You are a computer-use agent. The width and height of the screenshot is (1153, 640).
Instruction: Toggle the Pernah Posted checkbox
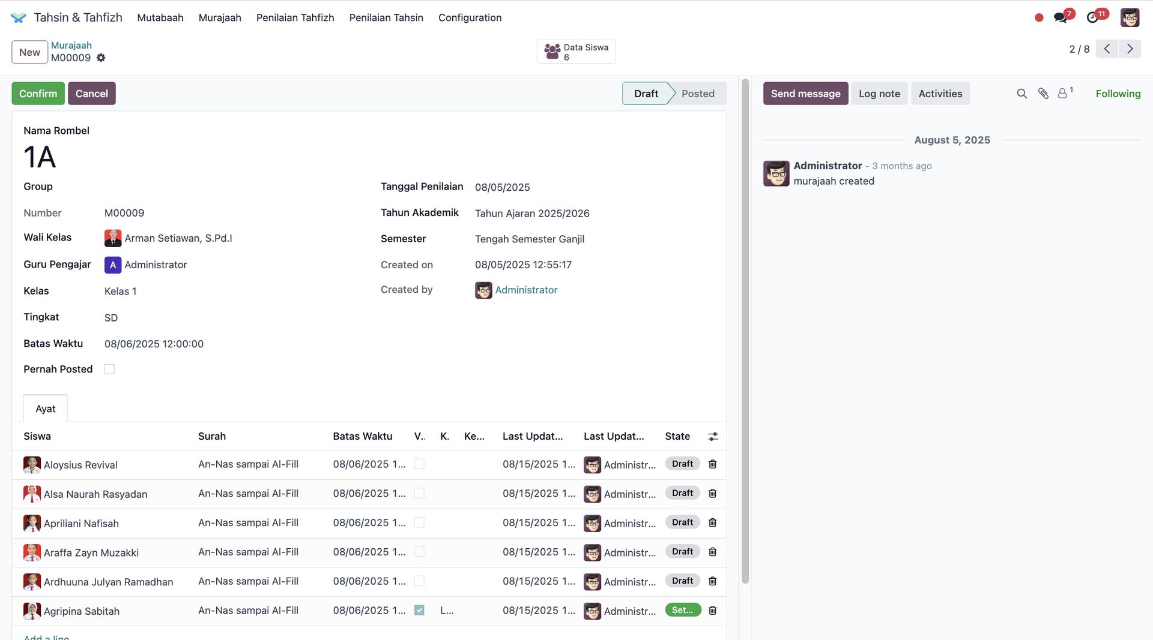click(x=109, y=369)
